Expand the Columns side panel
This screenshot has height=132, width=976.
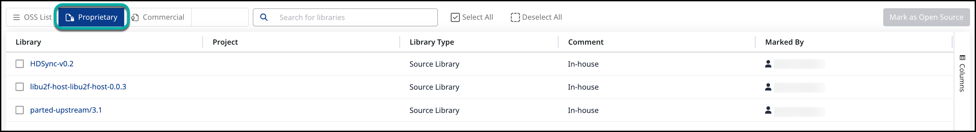click(x=962, y=73)
